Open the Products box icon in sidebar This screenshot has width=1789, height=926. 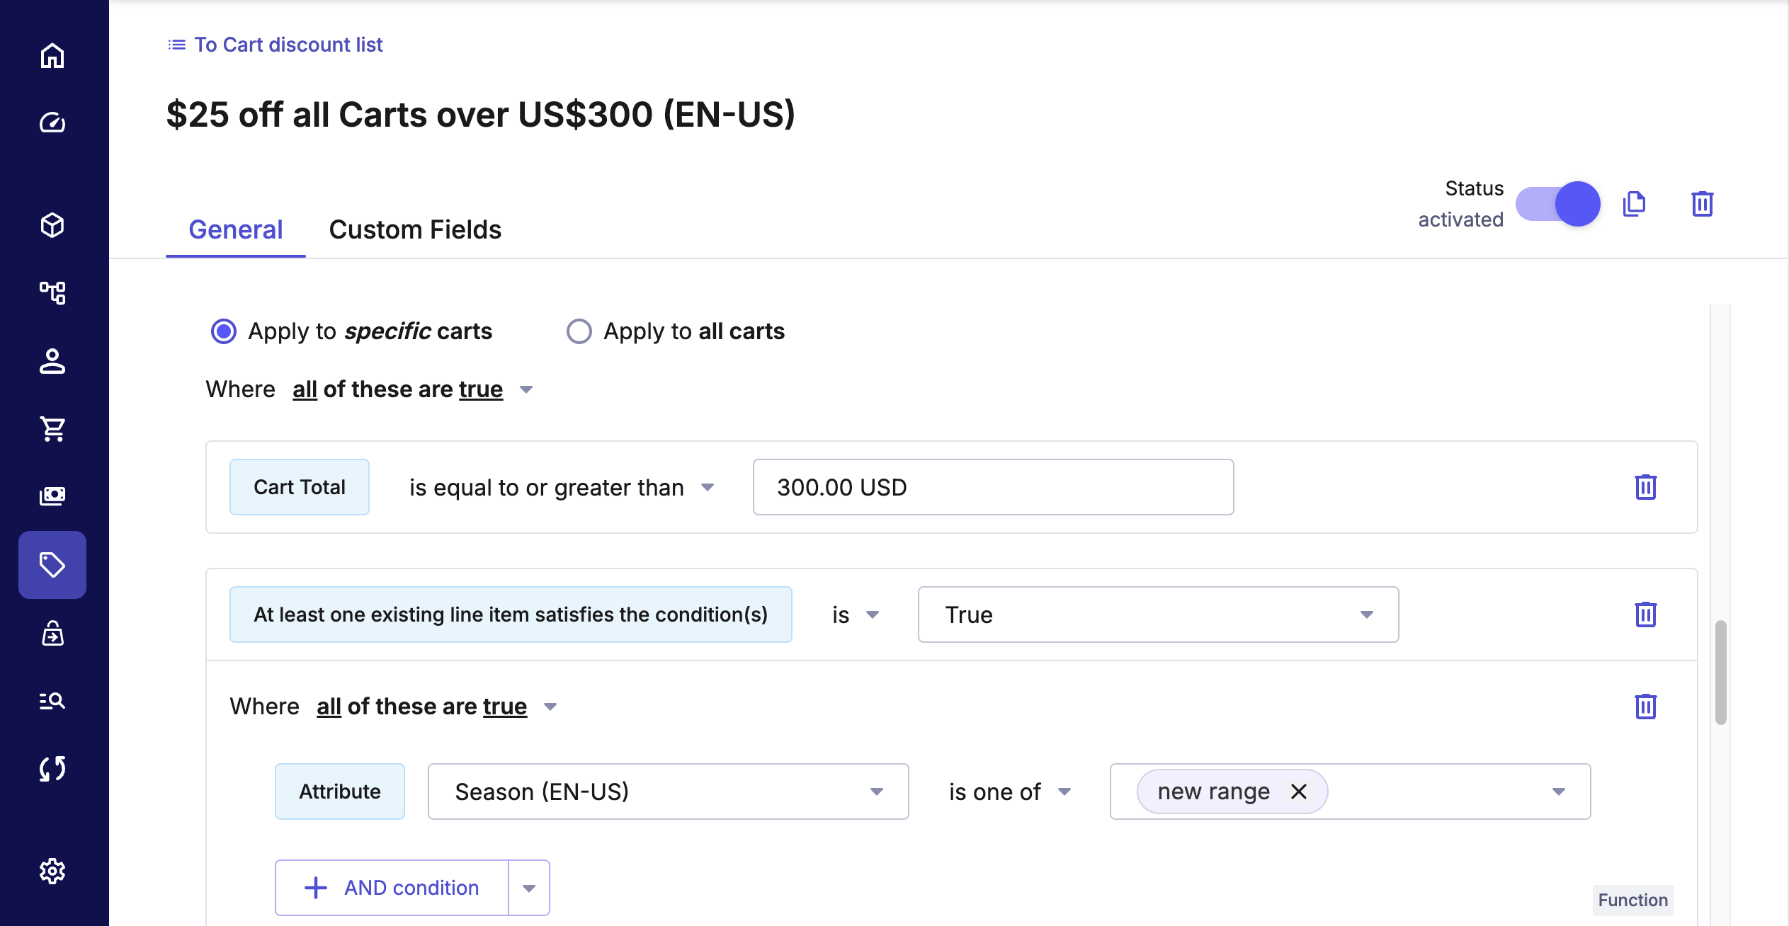(x=52, y=225)
